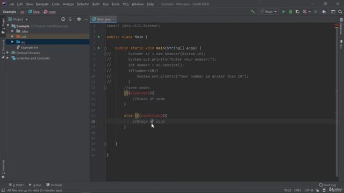This screenshot has height=193, width=344.
Task: Open the Navigate menu
Action: 42,4
